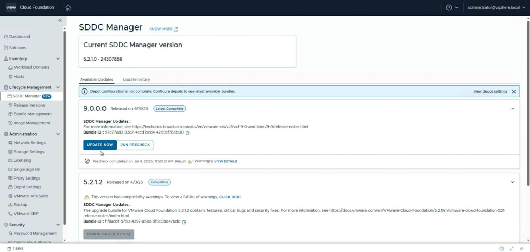Copy the 9.0.0.0 bundle ID

188,132
